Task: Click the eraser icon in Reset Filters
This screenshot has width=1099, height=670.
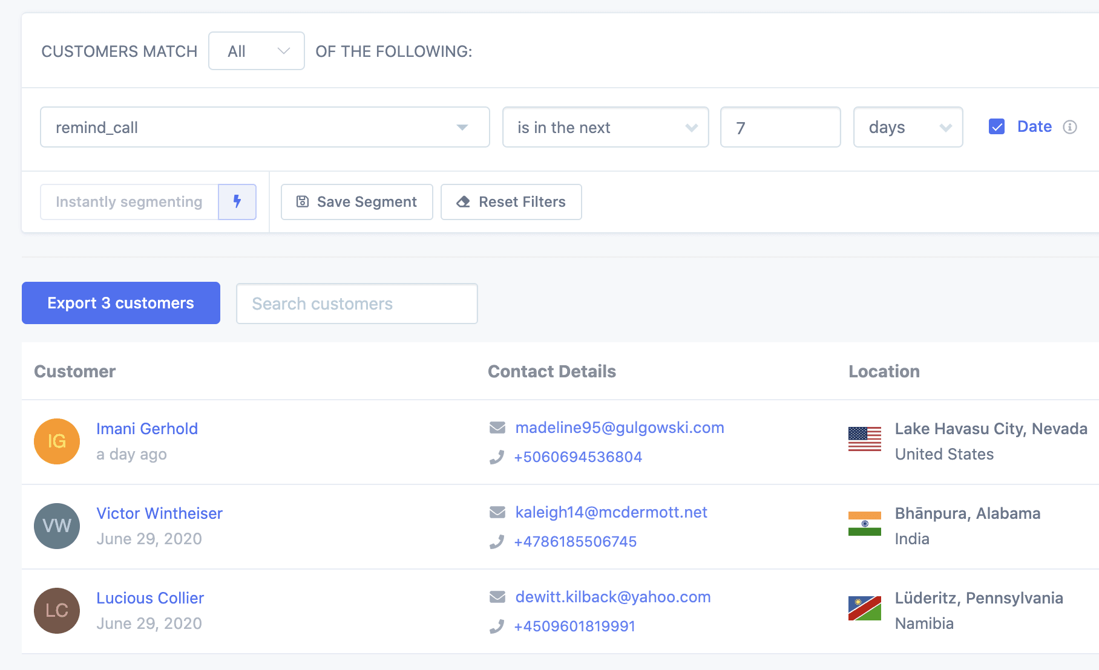Action: [x=463, y=201]
